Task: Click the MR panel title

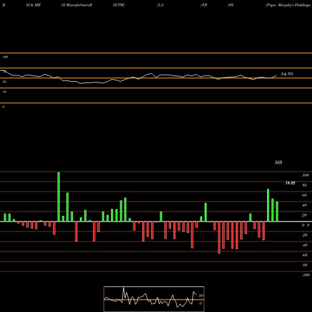Action: pyautogui.click(x=278, y=162)
